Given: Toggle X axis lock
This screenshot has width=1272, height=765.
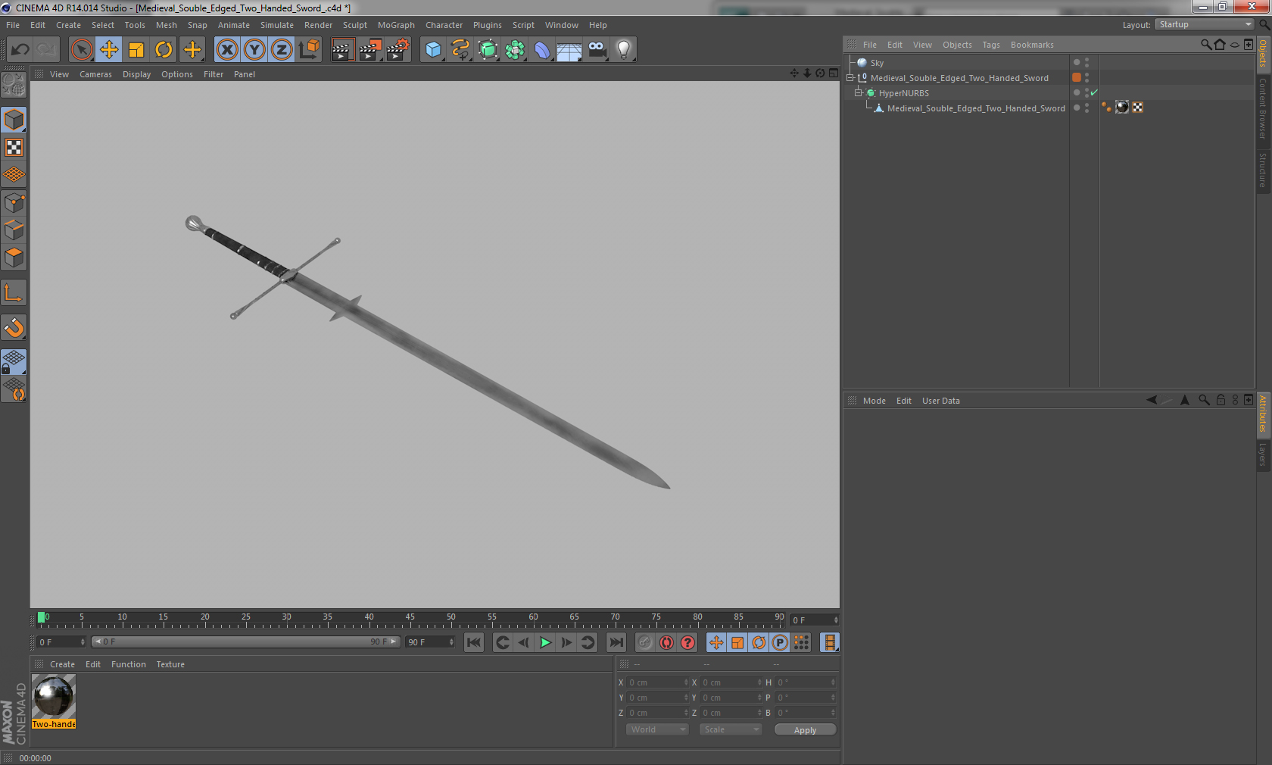Looking at the screenshot, I should (227, 50).
